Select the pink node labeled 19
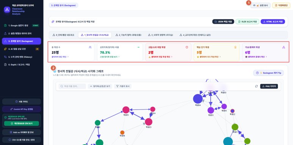Image resolution: width=293 pixels, height=145 pixels. click(126, 110)
